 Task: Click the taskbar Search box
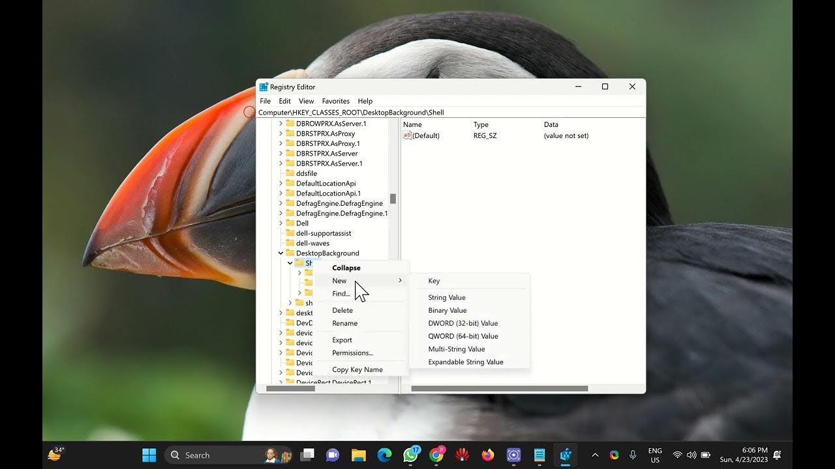[x=229, y=455]
